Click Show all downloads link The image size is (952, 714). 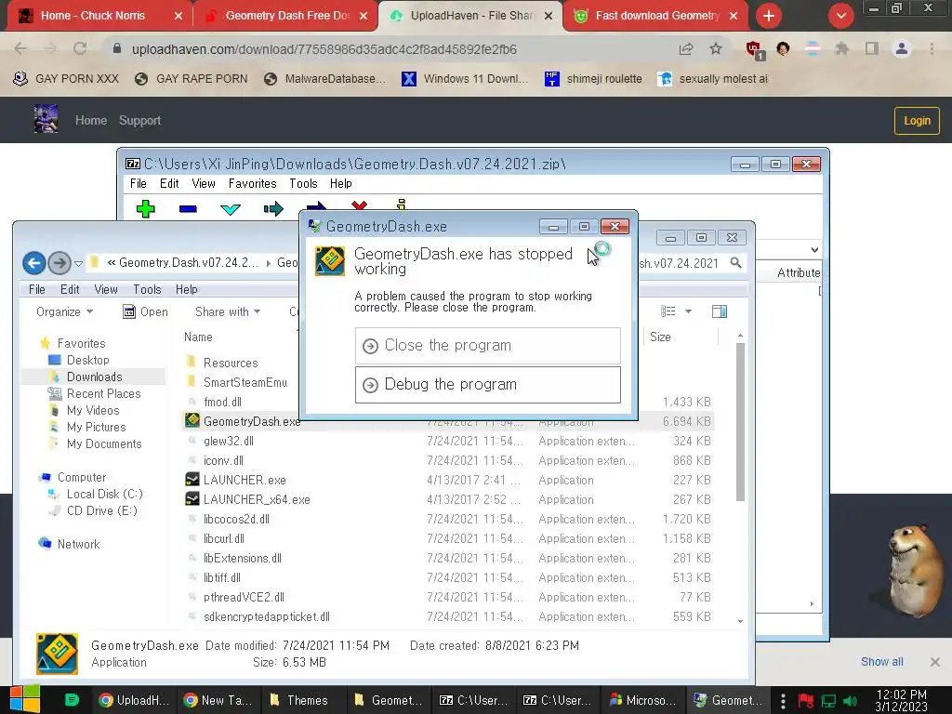tap(881, 662)
